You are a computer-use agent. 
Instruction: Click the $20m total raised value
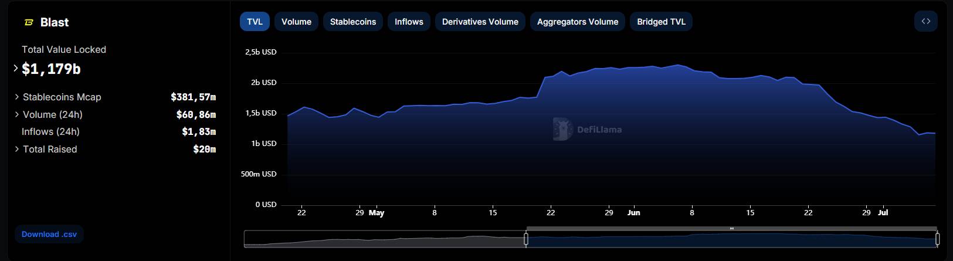[205, 149]
